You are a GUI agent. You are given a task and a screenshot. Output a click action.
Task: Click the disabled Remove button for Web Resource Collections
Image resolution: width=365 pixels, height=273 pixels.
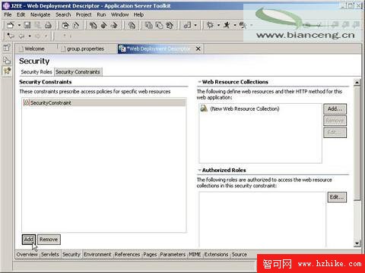pyautogui.click(x=335, y=121)
